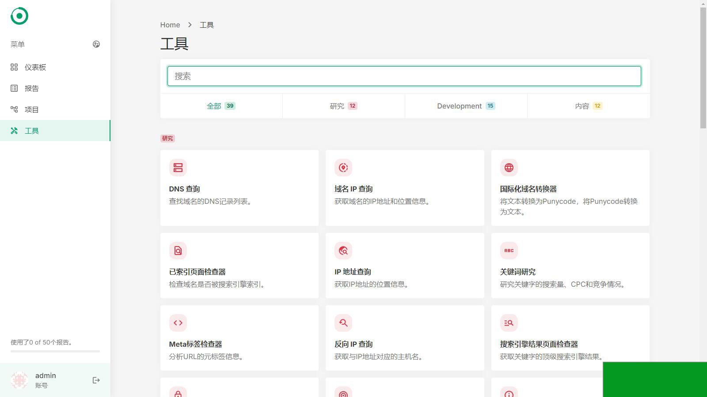Select 工具 in the sidebar menu
707x397 pixels.
click(x=55, y=131)
